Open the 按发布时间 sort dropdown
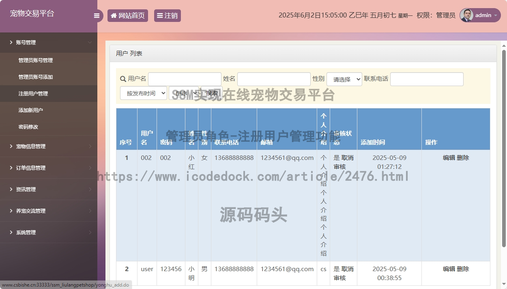Viewport: 507px width, 289px height. 144,93
